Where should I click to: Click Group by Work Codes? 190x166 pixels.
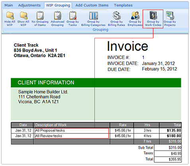click(153, 19)
